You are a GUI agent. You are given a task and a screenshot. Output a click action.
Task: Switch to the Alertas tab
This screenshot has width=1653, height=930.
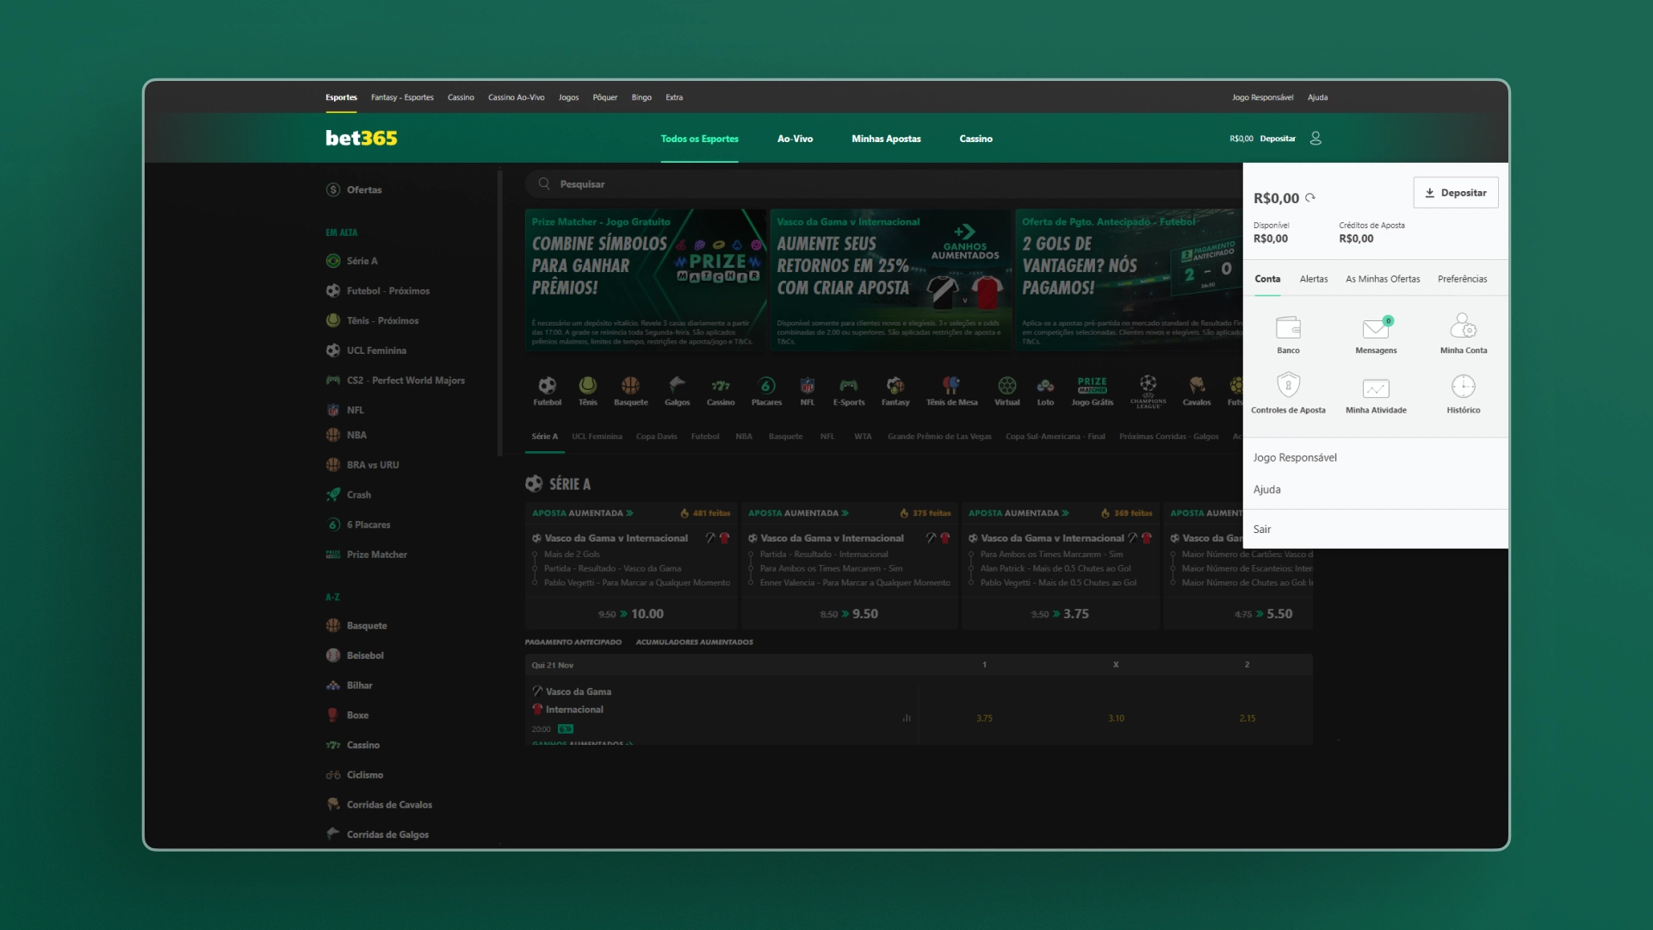[x=1314, y=279]
